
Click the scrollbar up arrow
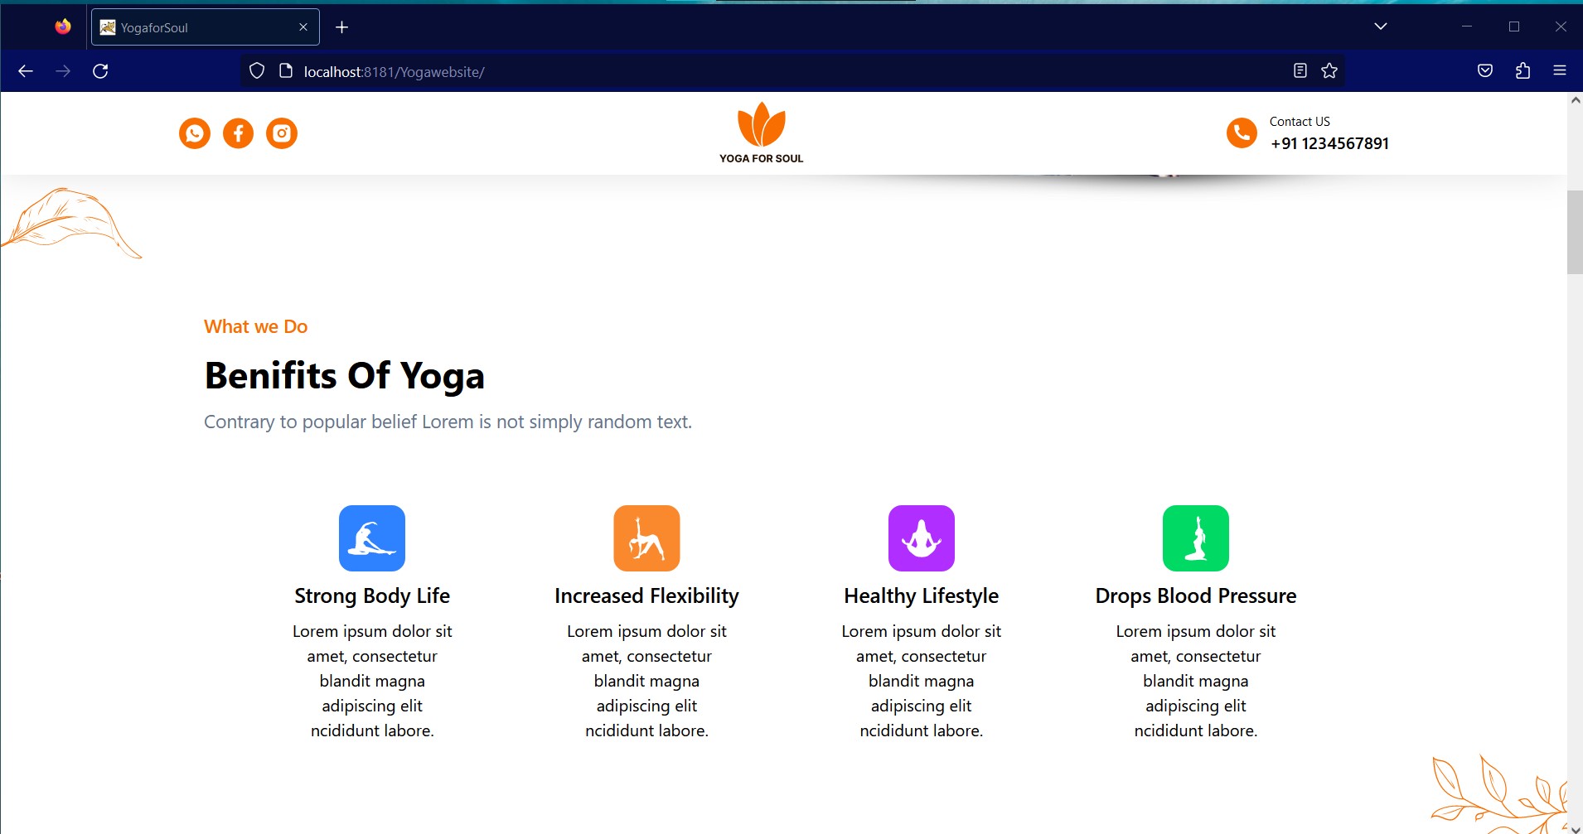pos(1575,99)
